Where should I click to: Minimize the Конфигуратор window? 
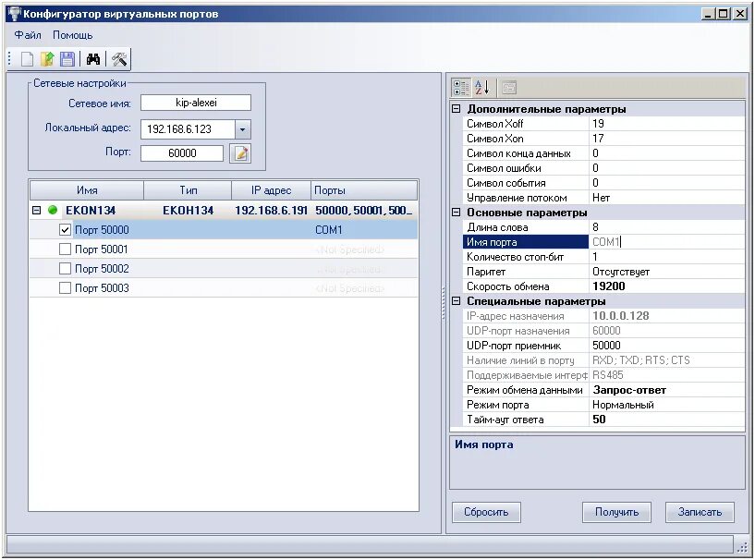click(x=707, y=14)
